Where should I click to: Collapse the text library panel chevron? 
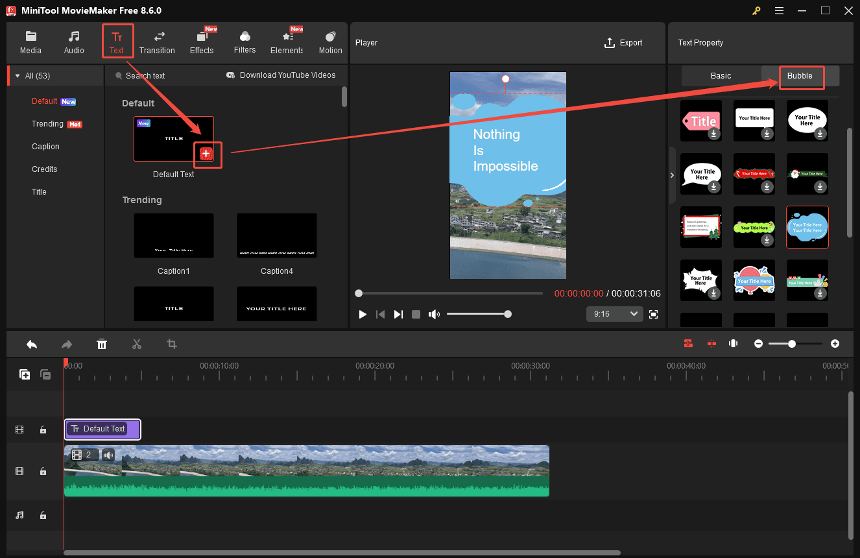pyautogui.click(x=672, y=175)
